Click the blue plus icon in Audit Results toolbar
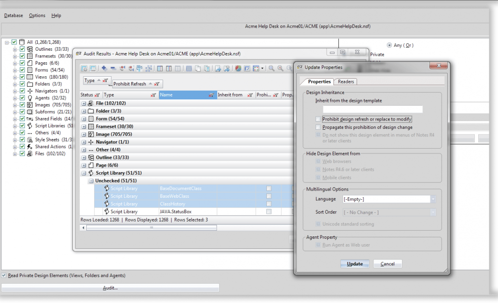Image resolution: width=498 pixels, height=303 pixels. [104, 69]
